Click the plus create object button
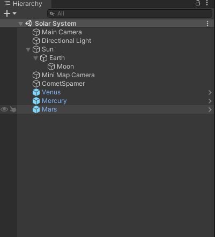This screenshot has width=215, height=237. [7, 13]
